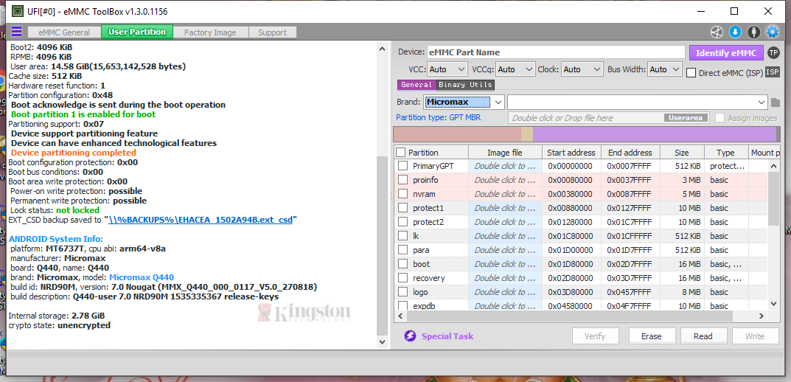Click the 0x02D80000 start address cell
The width and height of the screenshot is (791, 382).
coord(571,277)
